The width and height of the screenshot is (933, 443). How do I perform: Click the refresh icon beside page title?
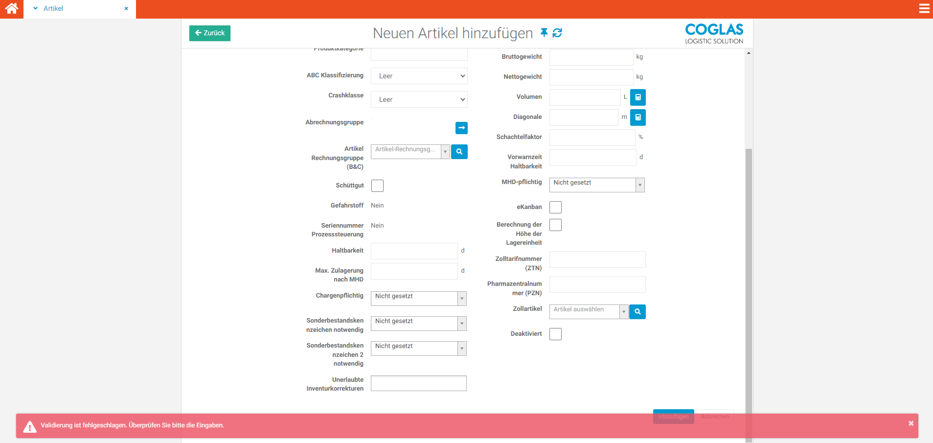[x=557, y=33]
